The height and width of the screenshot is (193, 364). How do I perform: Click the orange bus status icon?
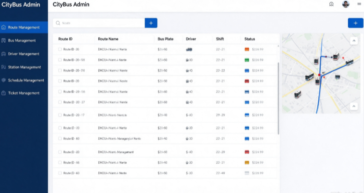tap(247, 49)
